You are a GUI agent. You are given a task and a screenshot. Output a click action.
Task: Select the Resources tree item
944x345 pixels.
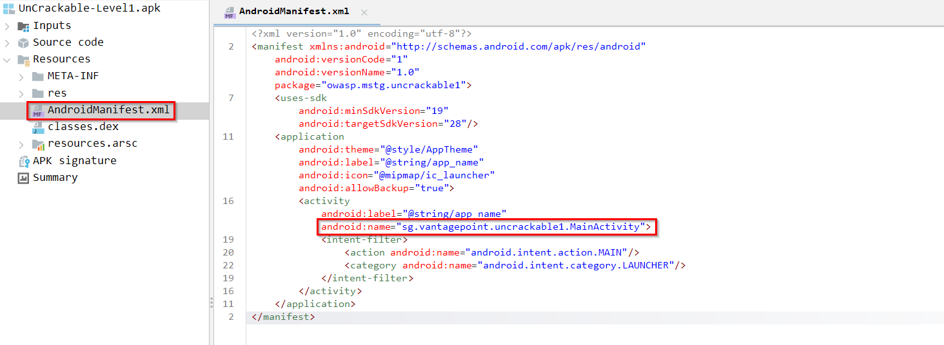[62, 59]
